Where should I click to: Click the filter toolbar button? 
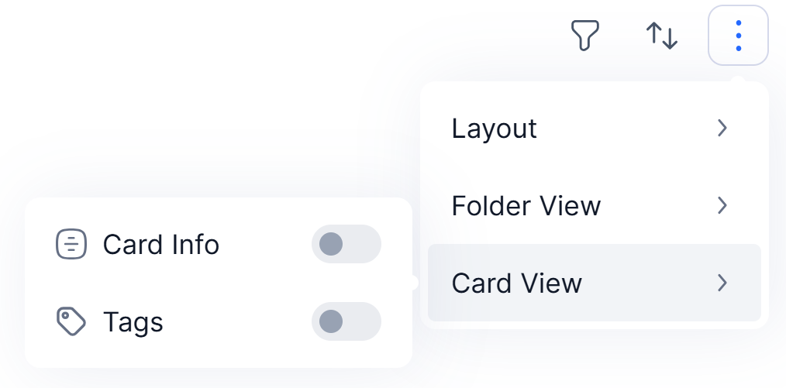click(x=585, y=35)
